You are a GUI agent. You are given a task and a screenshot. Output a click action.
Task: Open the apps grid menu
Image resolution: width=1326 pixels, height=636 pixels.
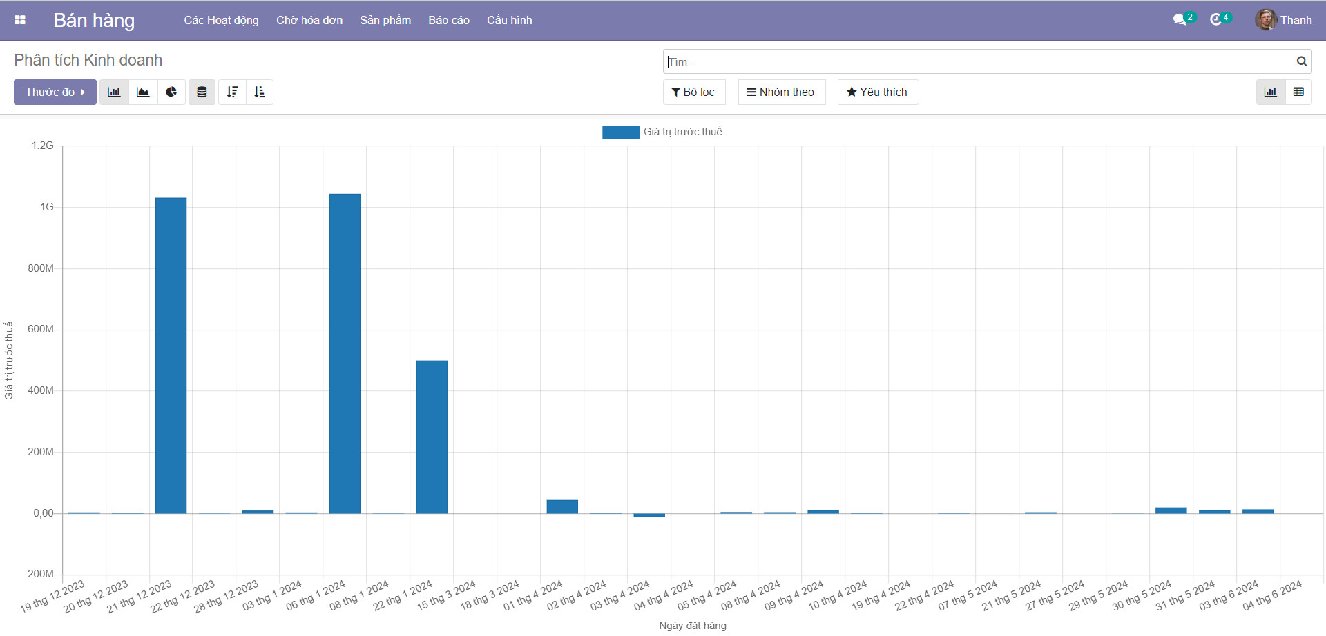tap(20, 20)
